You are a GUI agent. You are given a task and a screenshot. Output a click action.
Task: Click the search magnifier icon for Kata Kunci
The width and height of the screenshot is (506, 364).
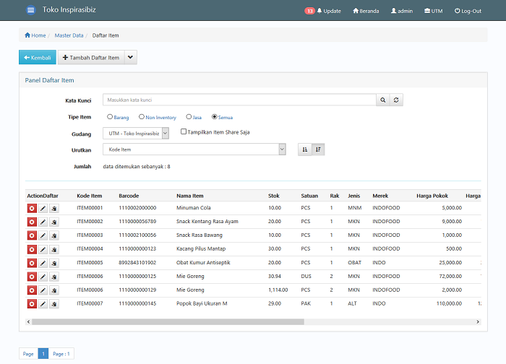coord(382,100)
